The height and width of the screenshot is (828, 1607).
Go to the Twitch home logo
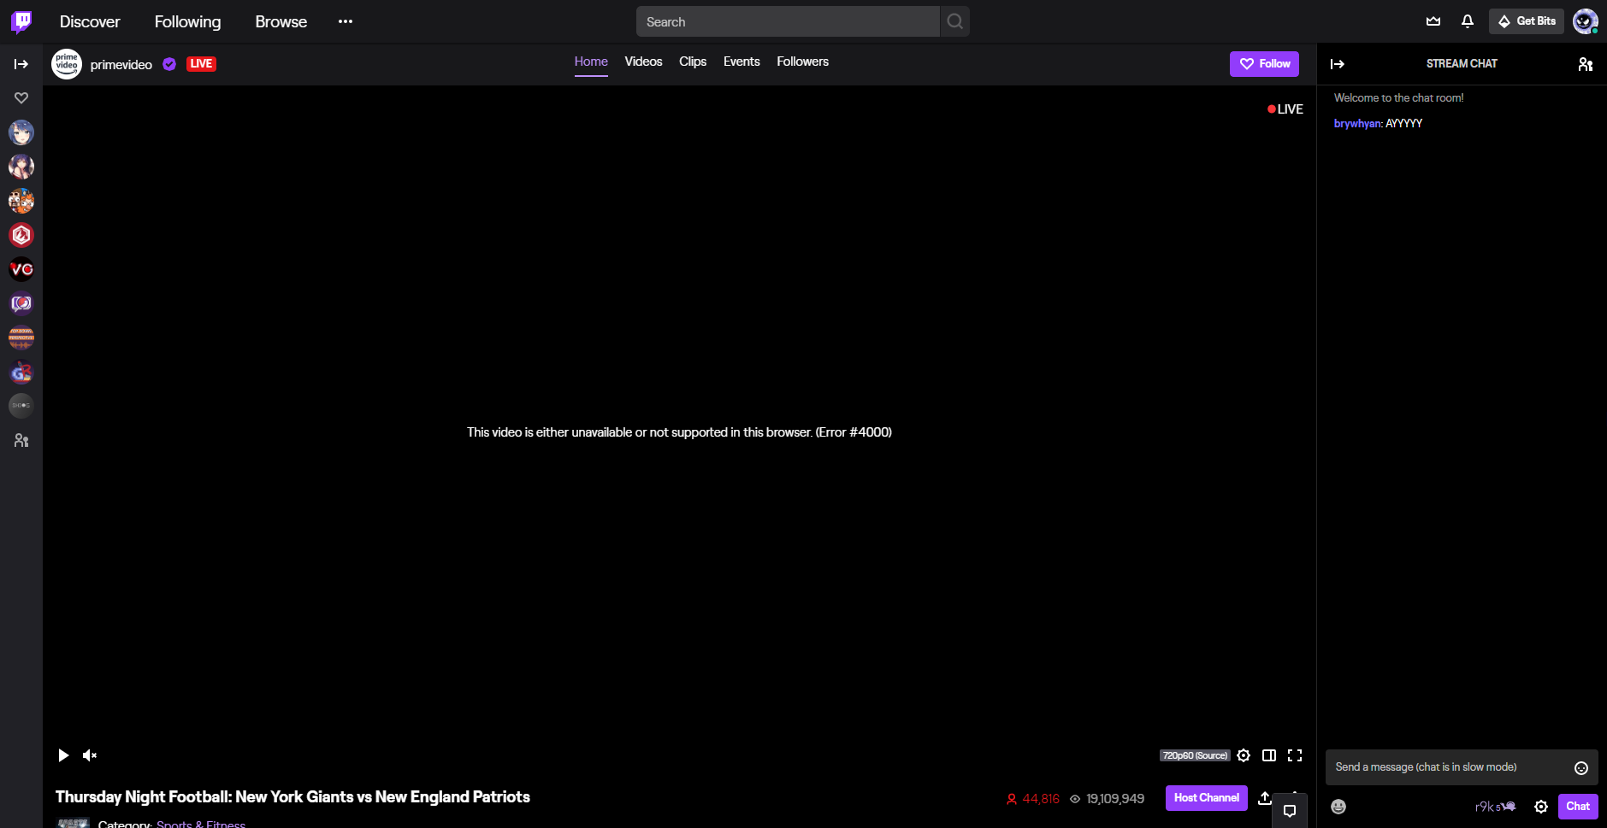21,21
